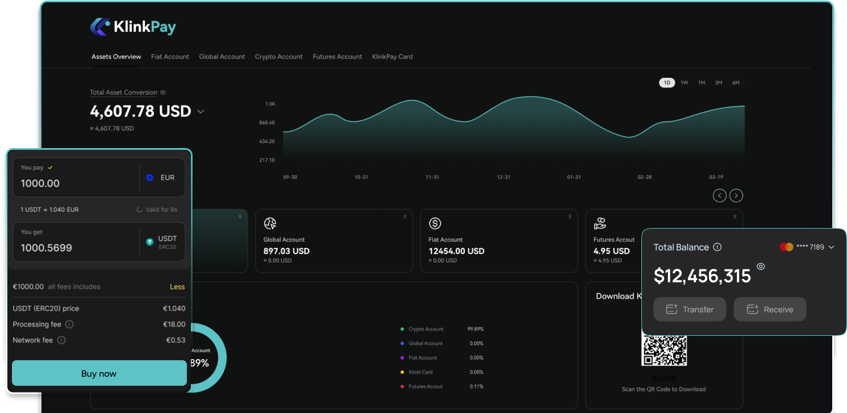Click Network fee info icon
Screen dimensions: 847x413
(61, 340)
